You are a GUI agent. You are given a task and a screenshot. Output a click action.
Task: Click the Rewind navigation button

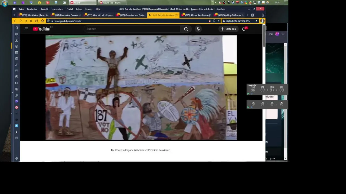click(26, 21)
